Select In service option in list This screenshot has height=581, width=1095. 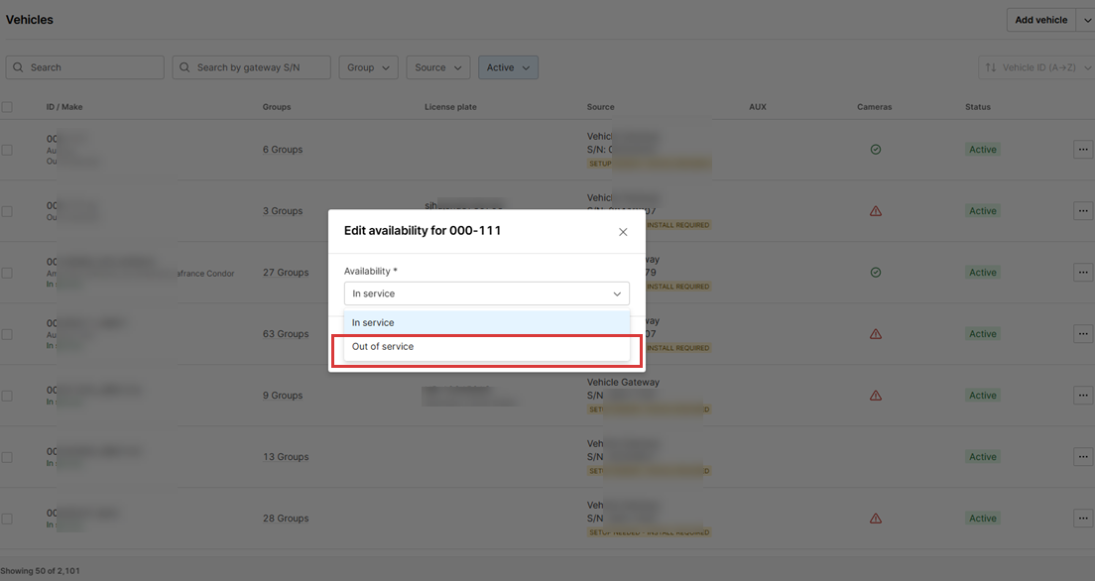pyautogui.click(x=486, y=322)
